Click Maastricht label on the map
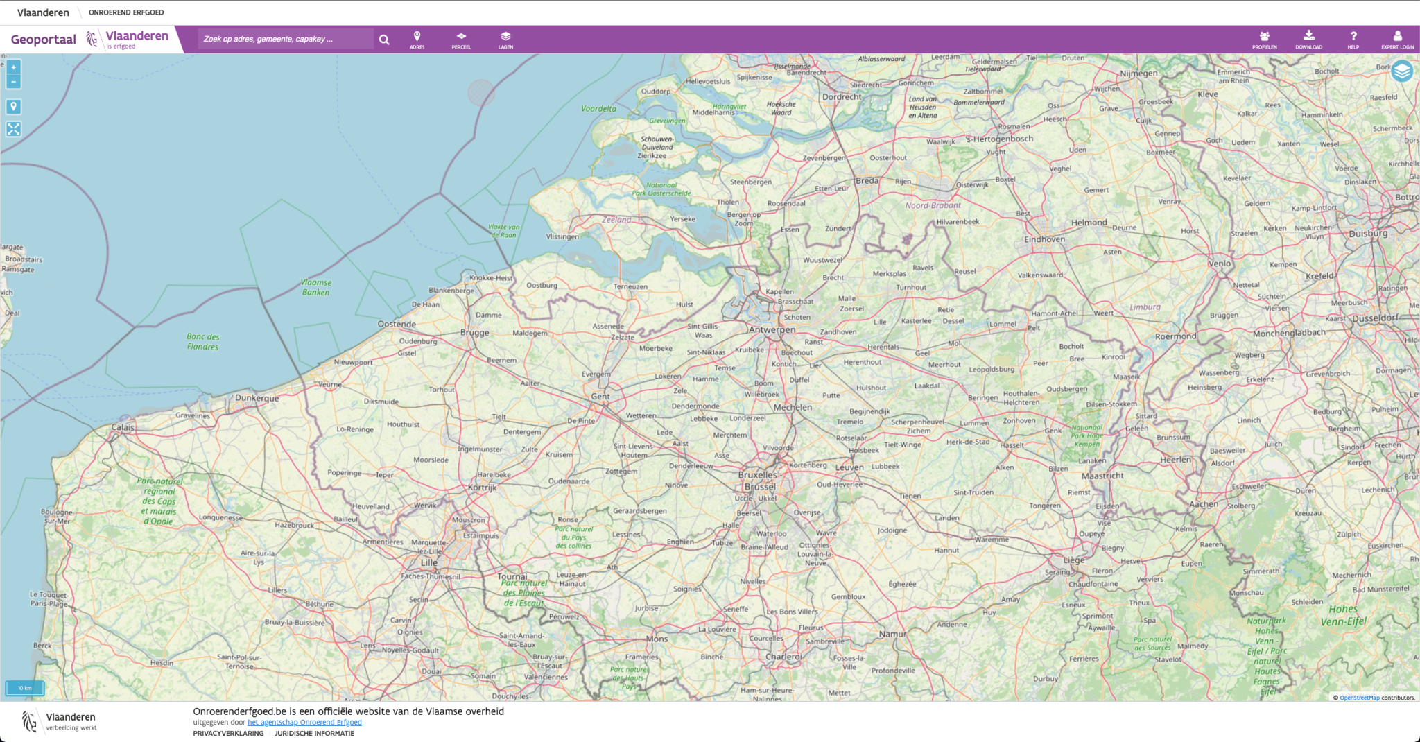Viewport: 1420px width, 742px height. pos(1102,476)
